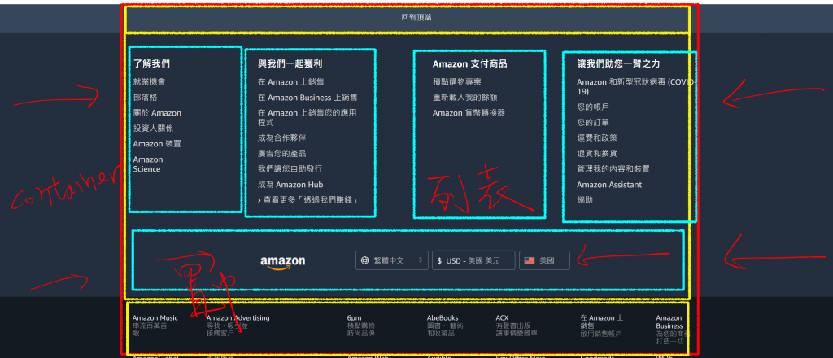Viewport: 833px width, 358px height.
Task: Open 成為 Amazon Hub link
Action: 290,185
